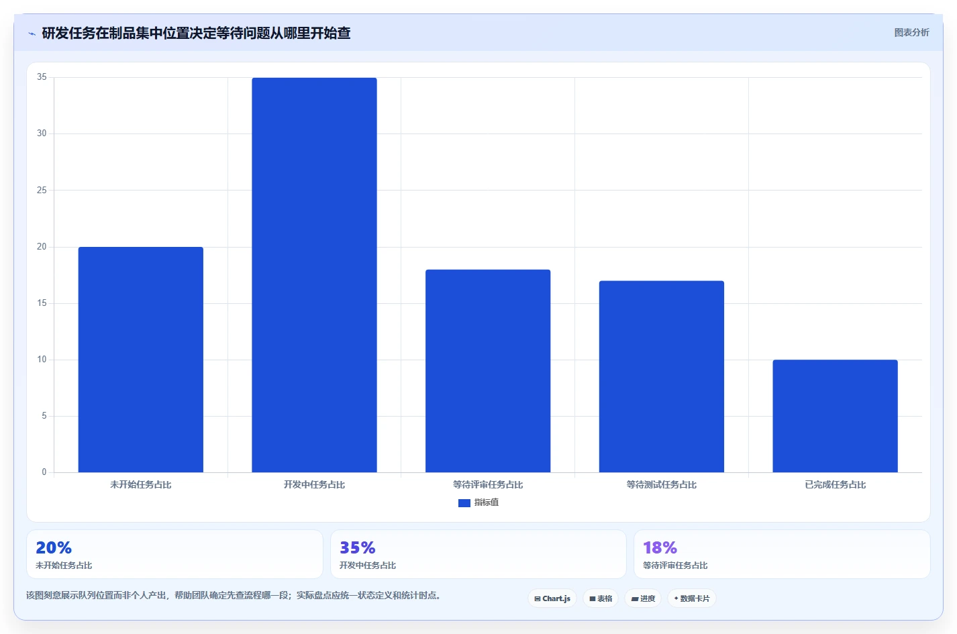Click the 表格 tag
The width and height of the screenshot is (957, 634).
(601, 598)
